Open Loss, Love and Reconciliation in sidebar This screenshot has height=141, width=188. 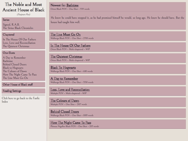pos(19,43)
